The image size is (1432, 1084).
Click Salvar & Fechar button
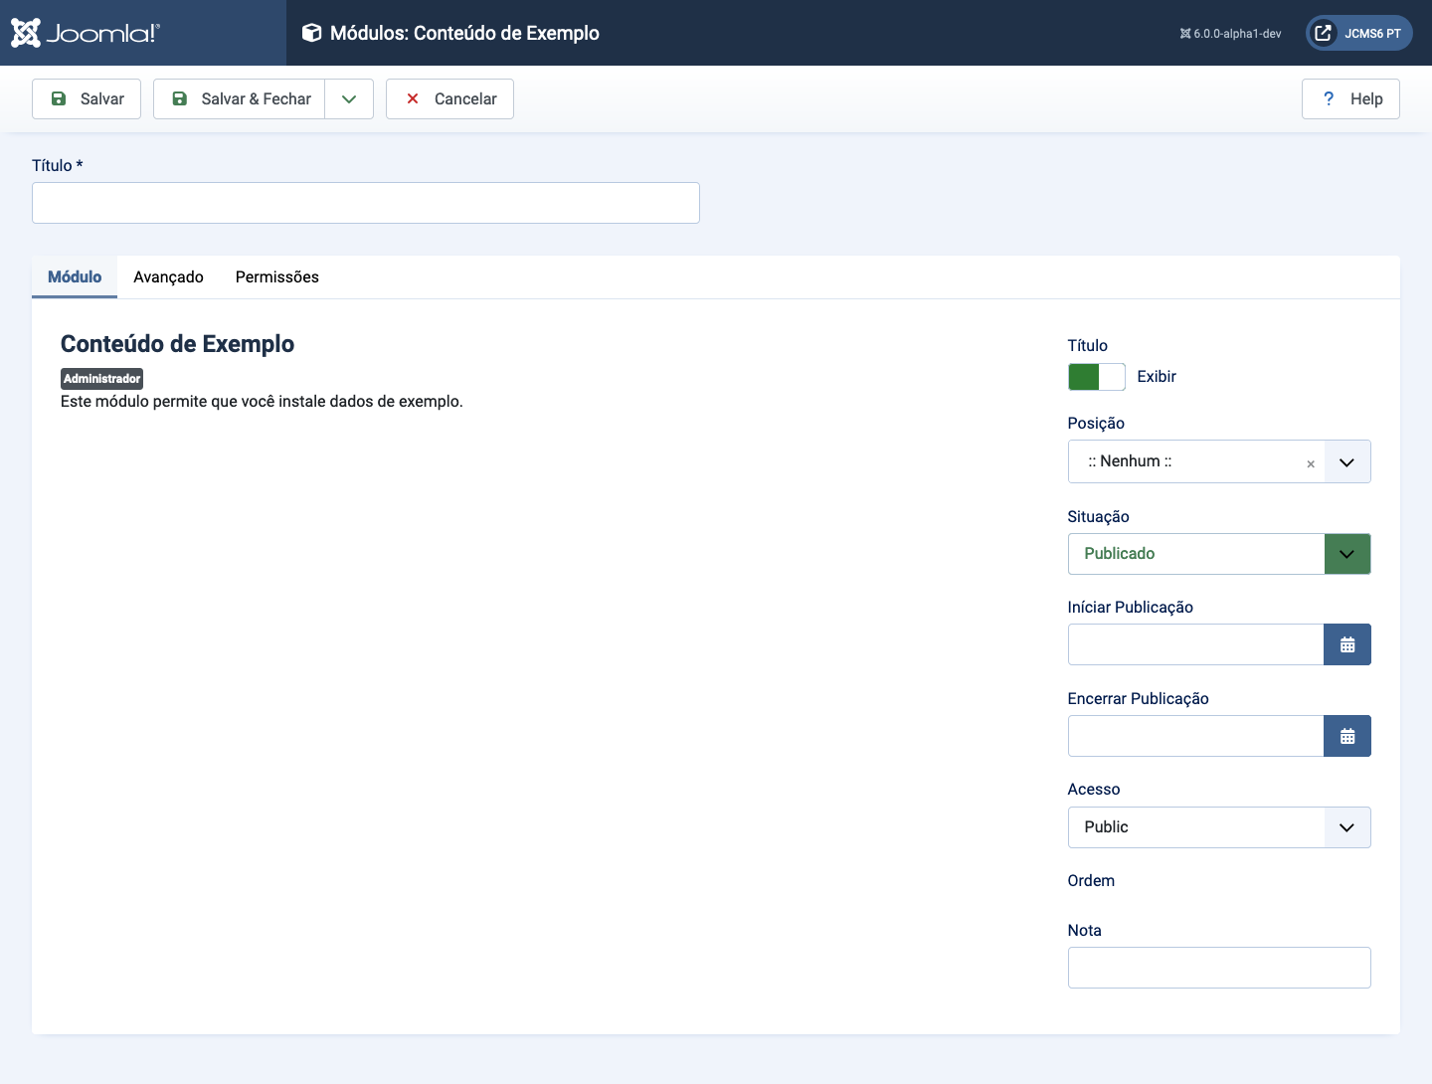click(x=240, y=98)
